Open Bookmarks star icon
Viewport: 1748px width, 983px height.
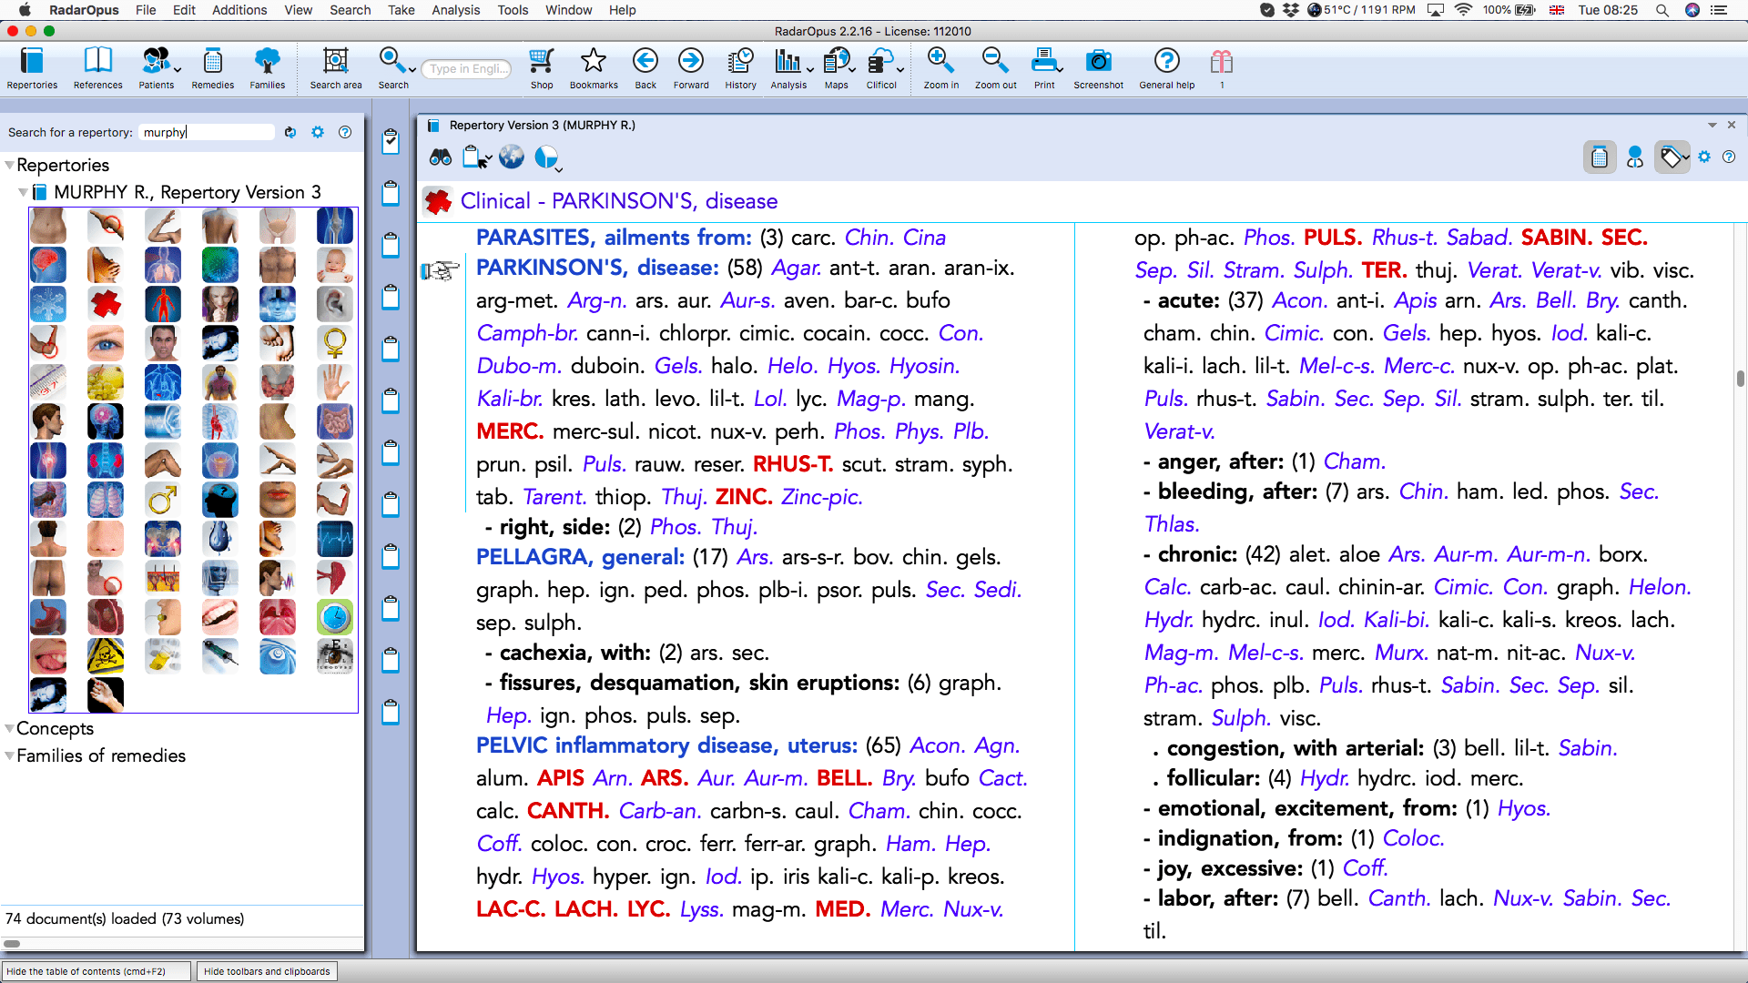pyautogui.click(x=594, y=68)
